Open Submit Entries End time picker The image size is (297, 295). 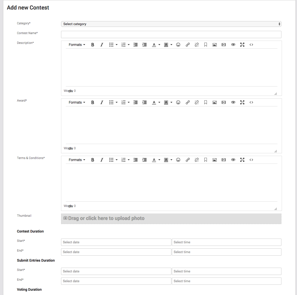(x=227, y=281)
